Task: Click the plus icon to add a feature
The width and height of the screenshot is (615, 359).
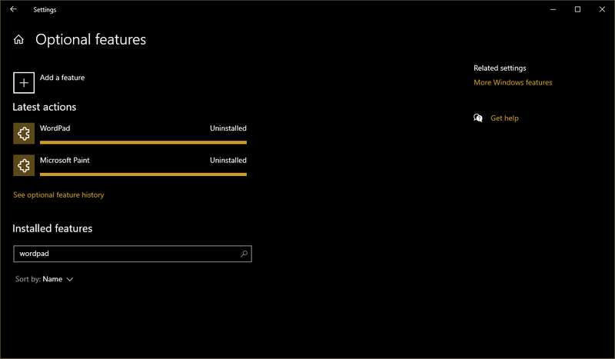Action: [24, 83]
